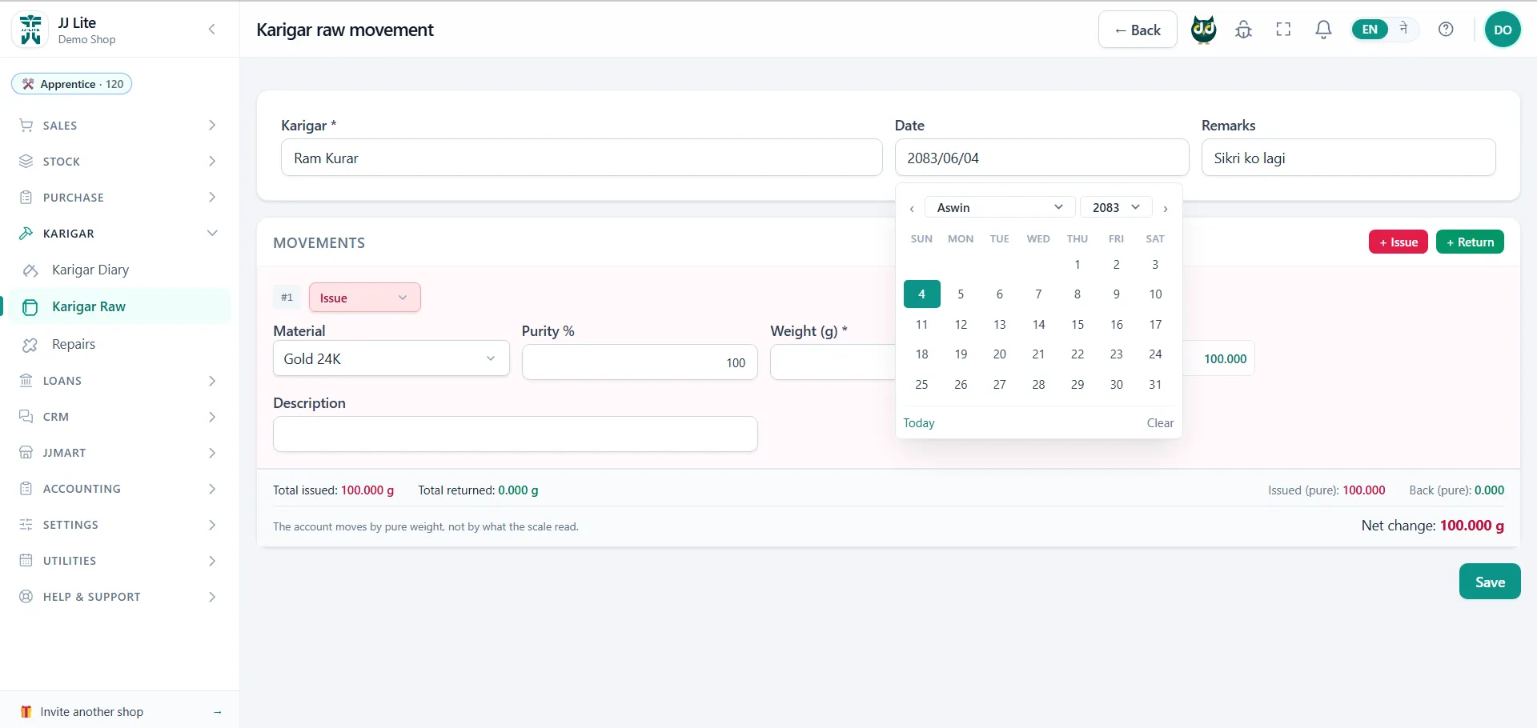
Task: Click the Remarks input field
Action: [1348, 158]
